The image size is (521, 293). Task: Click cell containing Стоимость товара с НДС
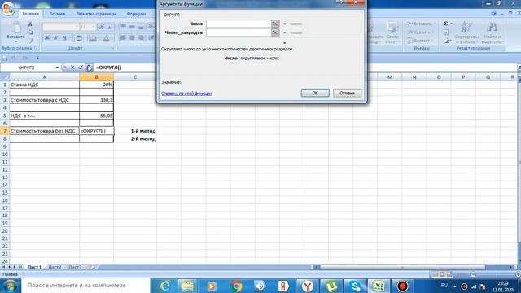(45, 100)
